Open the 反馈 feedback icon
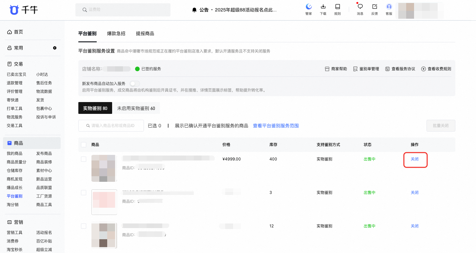Viewport: 476px width, 253px height. pyautogui.click(x=374, y=7)
